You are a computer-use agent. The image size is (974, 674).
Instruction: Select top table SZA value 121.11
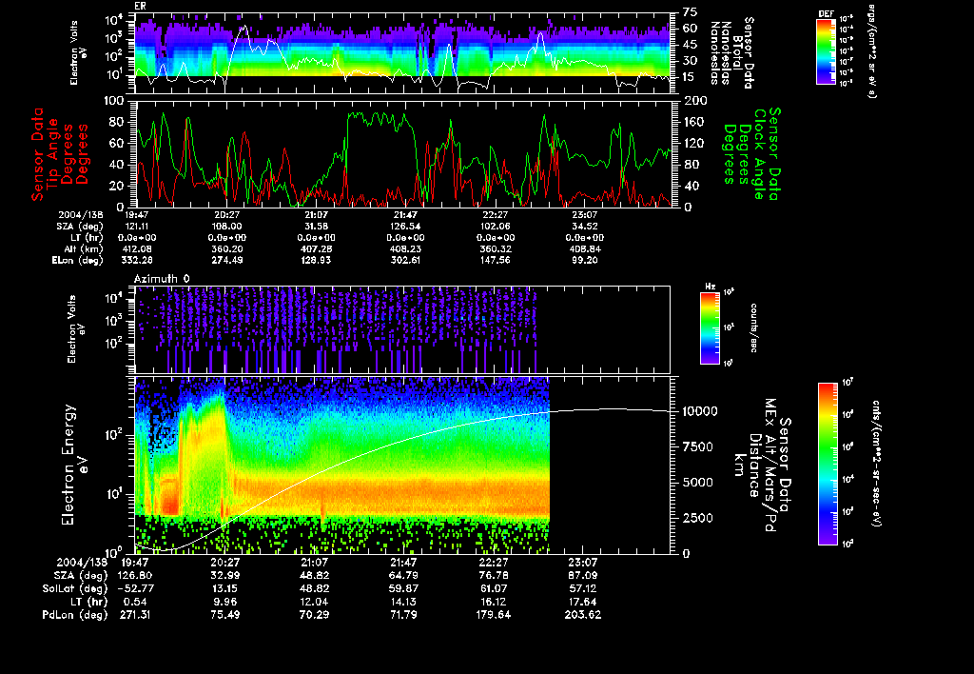(139, 227)
